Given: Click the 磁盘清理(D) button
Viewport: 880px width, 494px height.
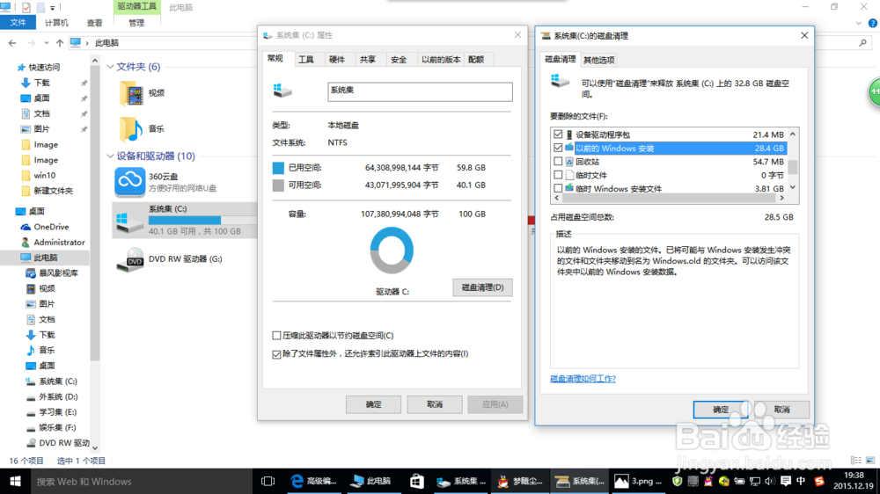Looking at the screenshot, I should click(482, 287).
